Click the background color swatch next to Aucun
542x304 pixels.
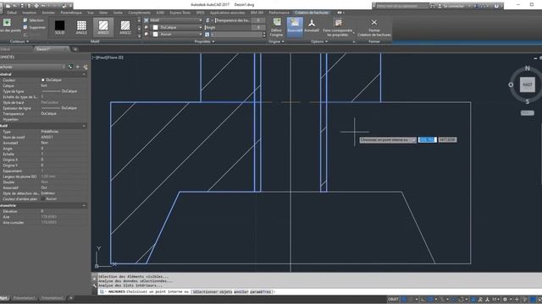155,34
